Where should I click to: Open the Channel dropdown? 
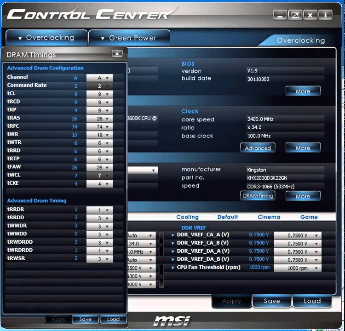tap(100, 78)
